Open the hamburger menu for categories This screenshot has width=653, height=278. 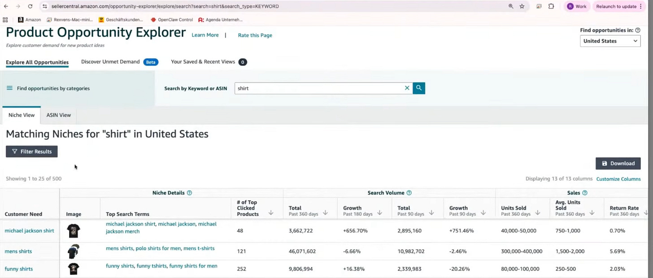(x=9, y=88)
